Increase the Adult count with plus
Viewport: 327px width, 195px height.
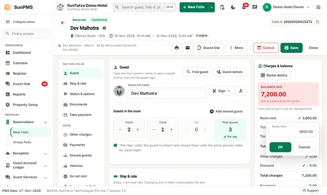click(x=138, y=130)
